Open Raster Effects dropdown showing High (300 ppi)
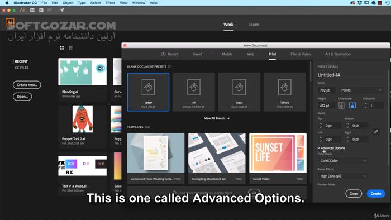391x220 pixels. pos(343,176)
